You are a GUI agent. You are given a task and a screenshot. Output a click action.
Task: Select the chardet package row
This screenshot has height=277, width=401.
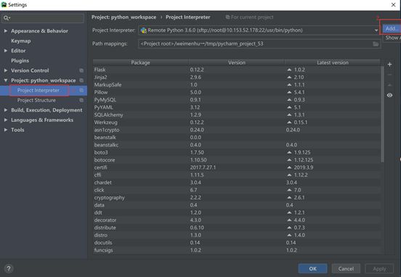click(237, 183)
